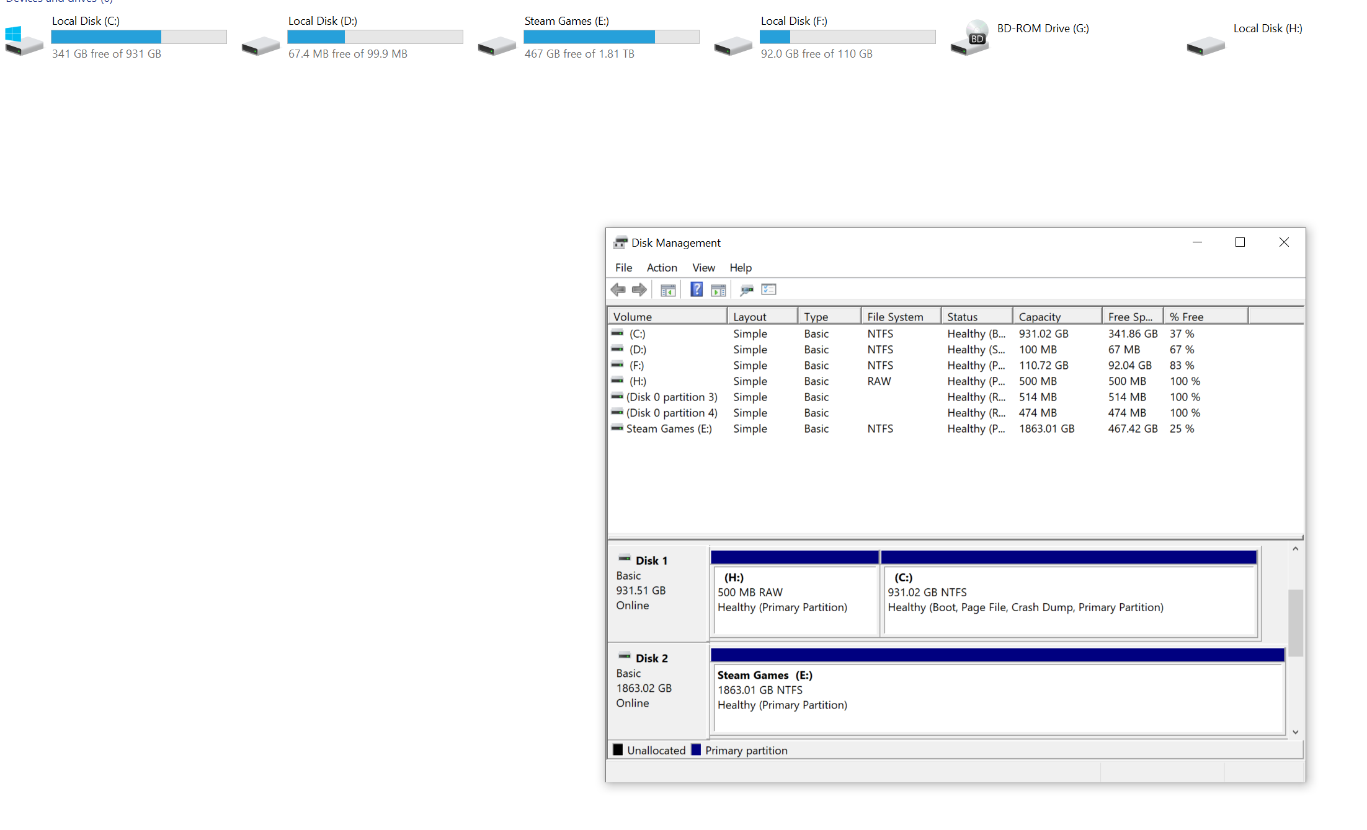
Task: Open the View menu
Action: tap(703, 267)
